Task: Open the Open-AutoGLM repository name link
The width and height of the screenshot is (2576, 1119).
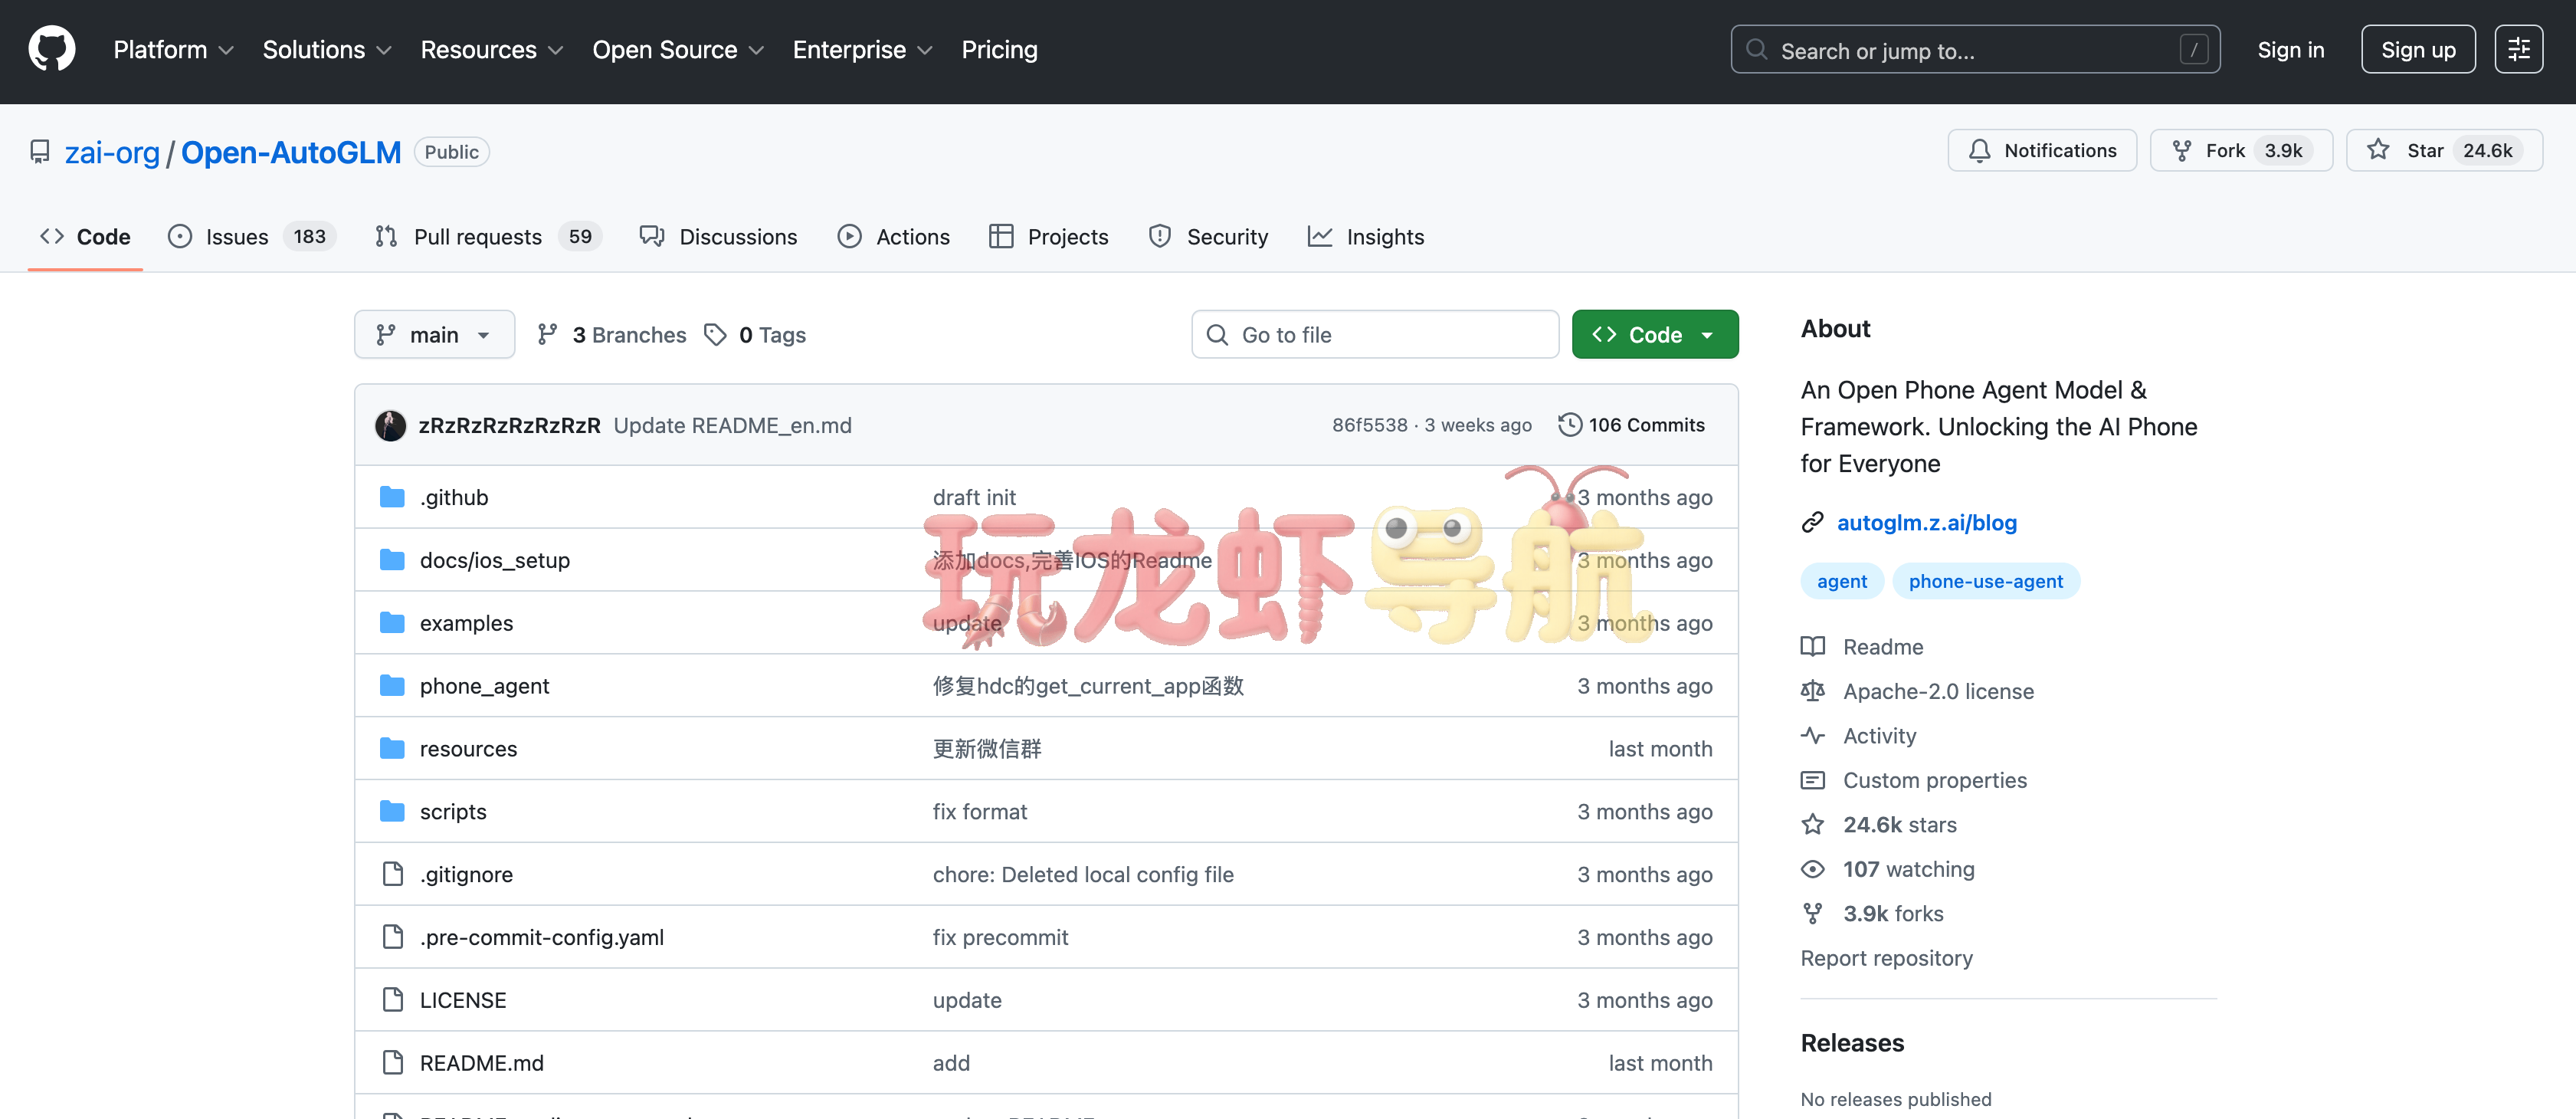Action: tap(291, 152)
